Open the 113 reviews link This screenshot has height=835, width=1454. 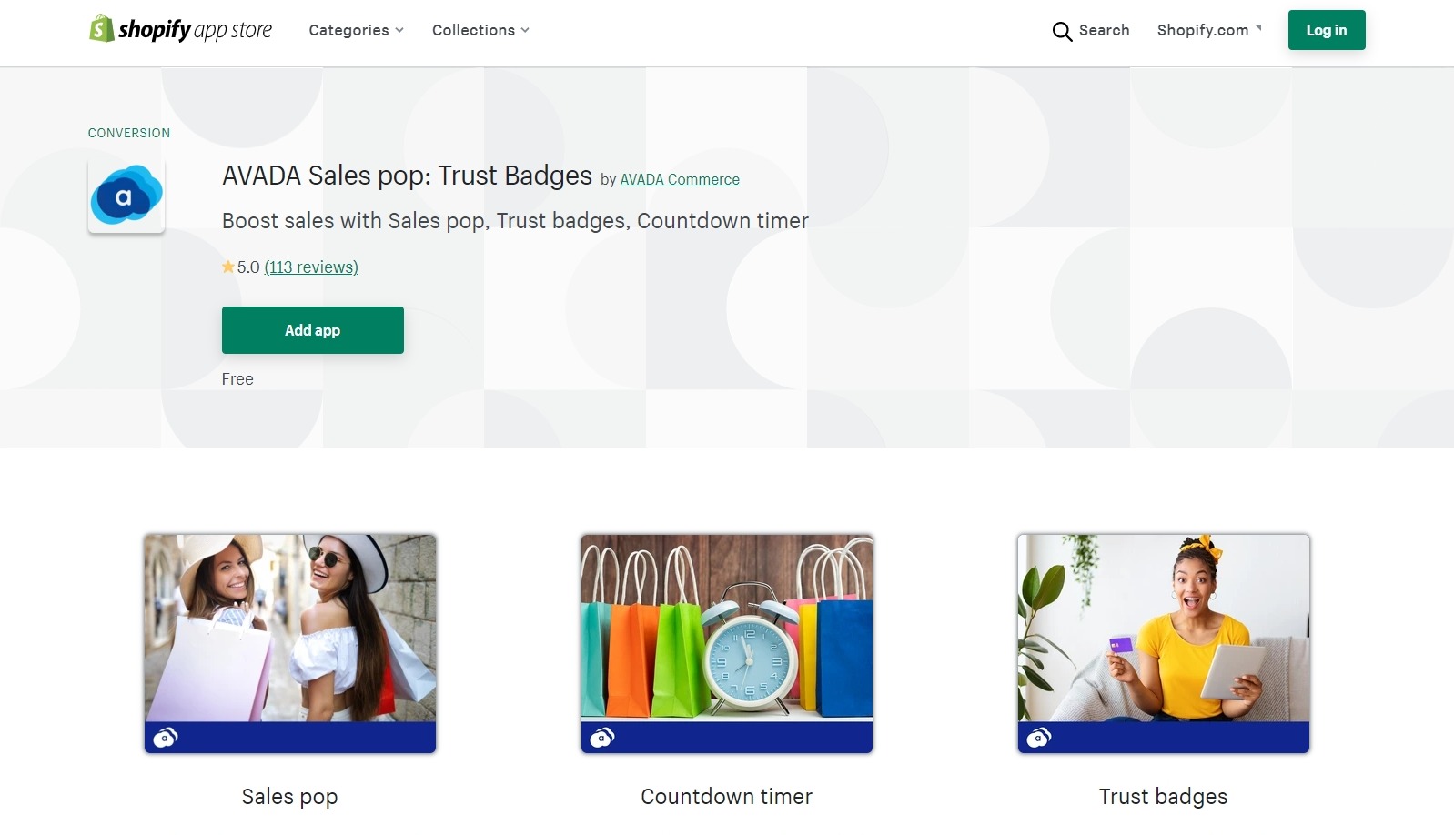pyautogui.click(x=311, y=267)
